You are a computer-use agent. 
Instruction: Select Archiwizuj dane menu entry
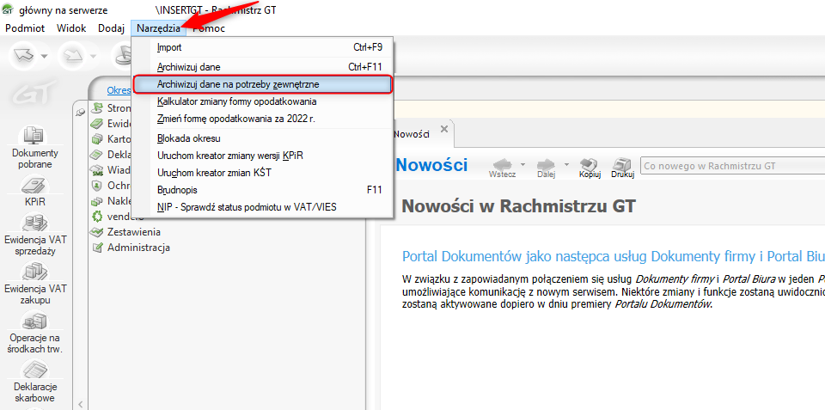coord(262,67)
